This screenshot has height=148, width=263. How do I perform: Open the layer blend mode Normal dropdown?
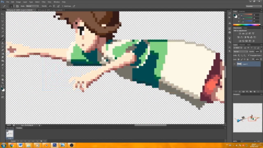coord(240,52)
